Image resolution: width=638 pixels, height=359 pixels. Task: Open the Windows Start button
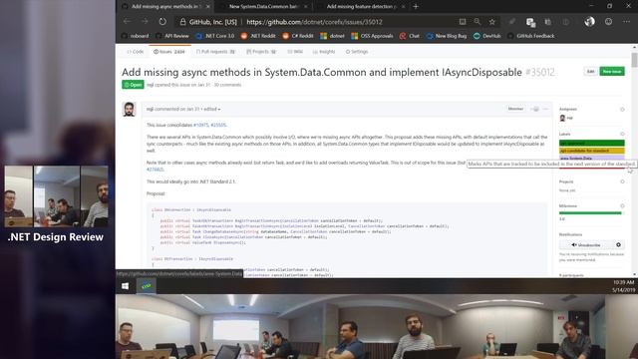tap(125, 286)
